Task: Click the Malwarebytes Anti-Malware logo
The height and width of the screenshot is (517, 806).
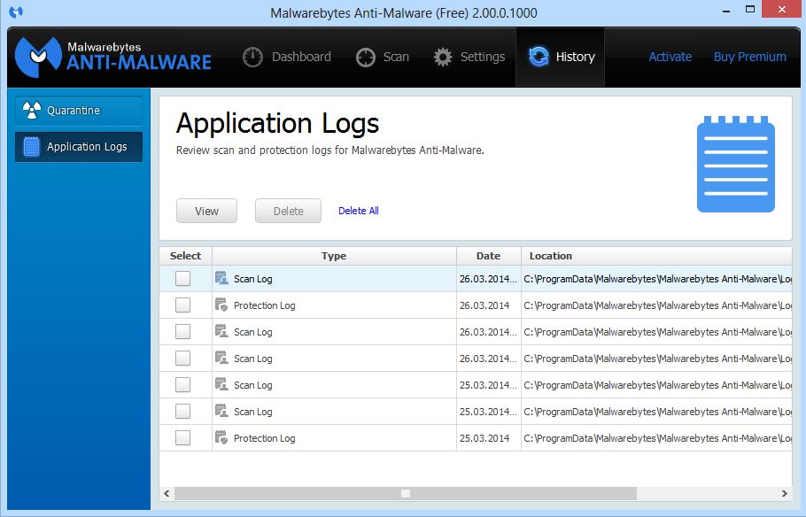Action: pyautogui.click(x=113, y=57)
